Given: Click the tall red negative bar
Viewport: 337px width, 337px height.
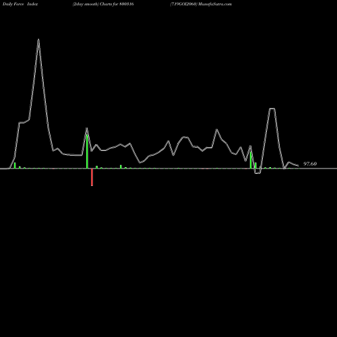Looking at the screenshot, I should (92, 177).
